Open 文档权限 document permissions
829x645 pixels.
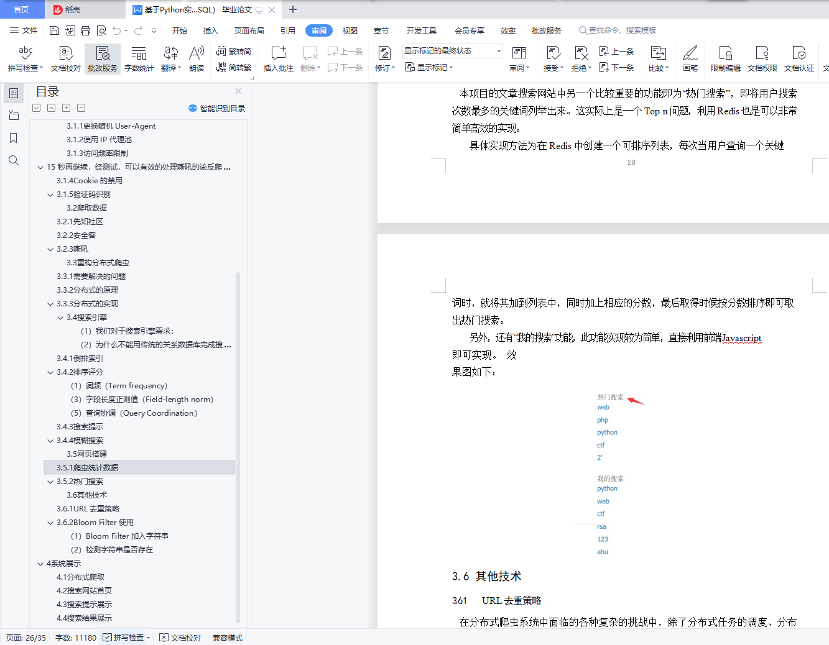[x=762, y=59]
